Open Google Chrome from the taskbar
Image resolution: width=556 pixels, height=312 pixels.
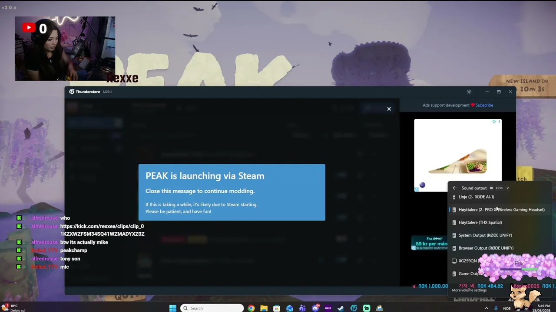pyautogui.click(x=251, y=308)
